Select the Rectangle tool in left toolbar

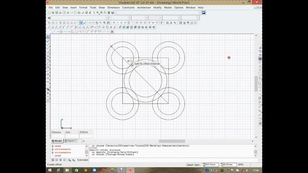(48, 60)
